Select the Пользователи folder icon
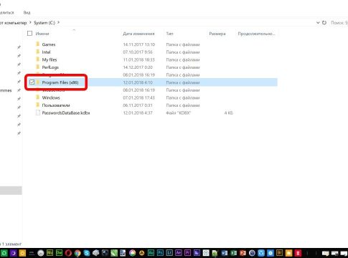 37,105
